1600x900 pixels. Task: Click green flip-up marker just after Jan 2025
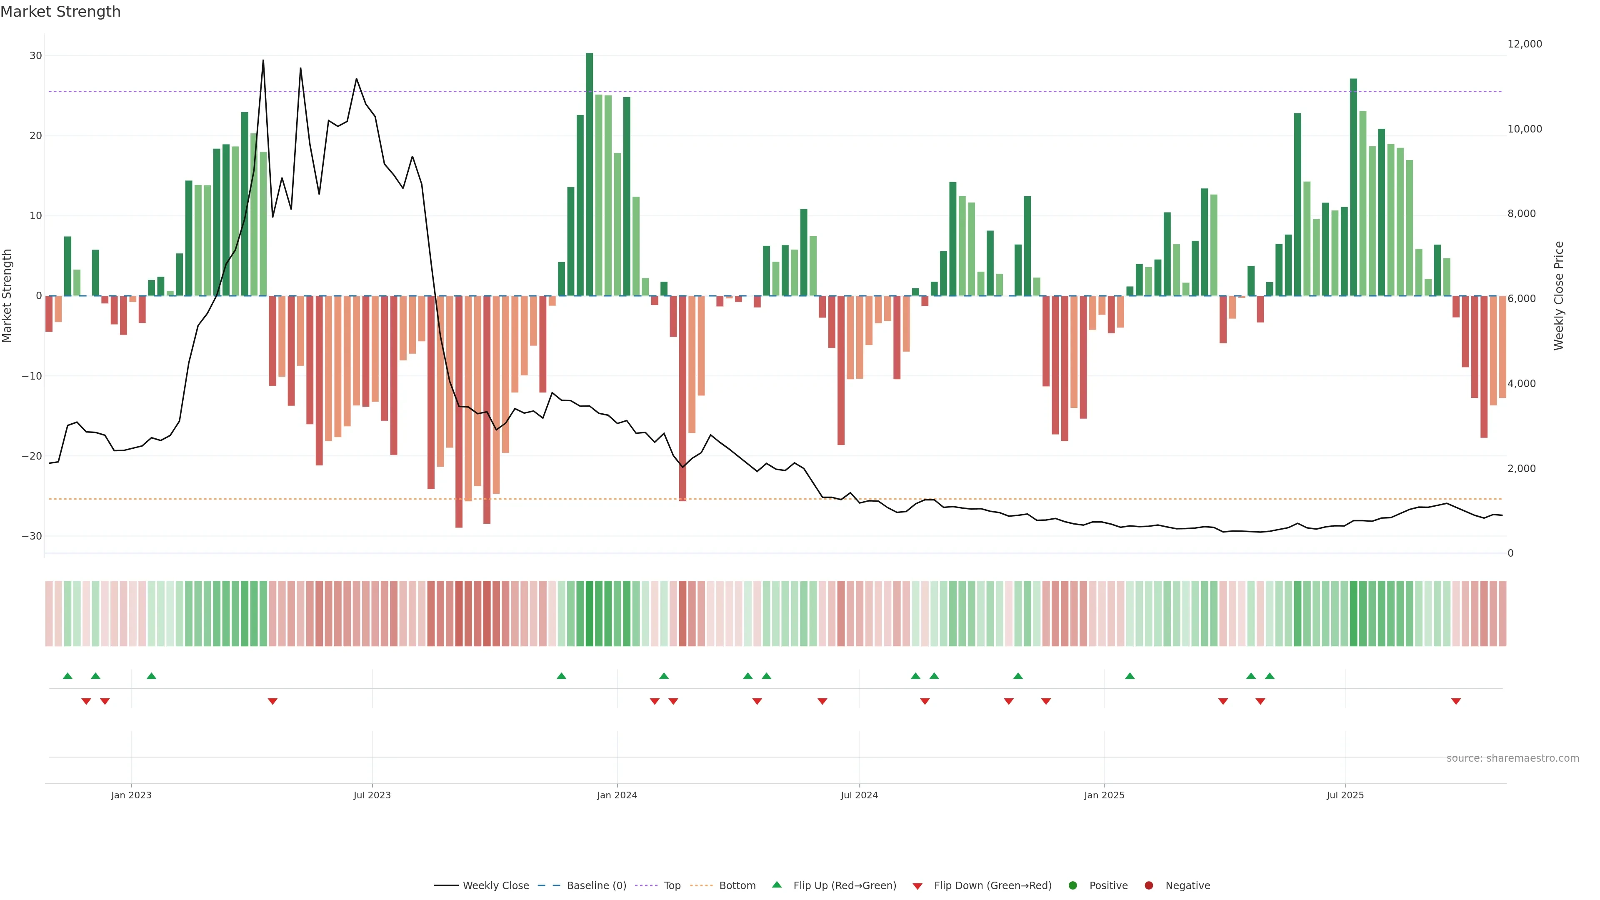click(1130, 676)
